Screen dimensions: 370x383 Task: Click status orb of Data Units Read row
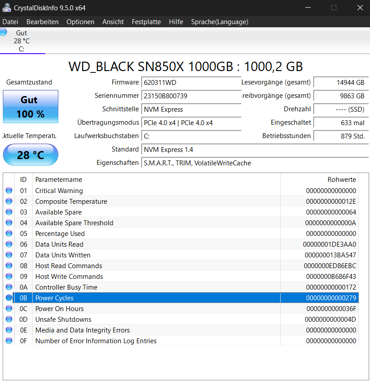(9, 244)
